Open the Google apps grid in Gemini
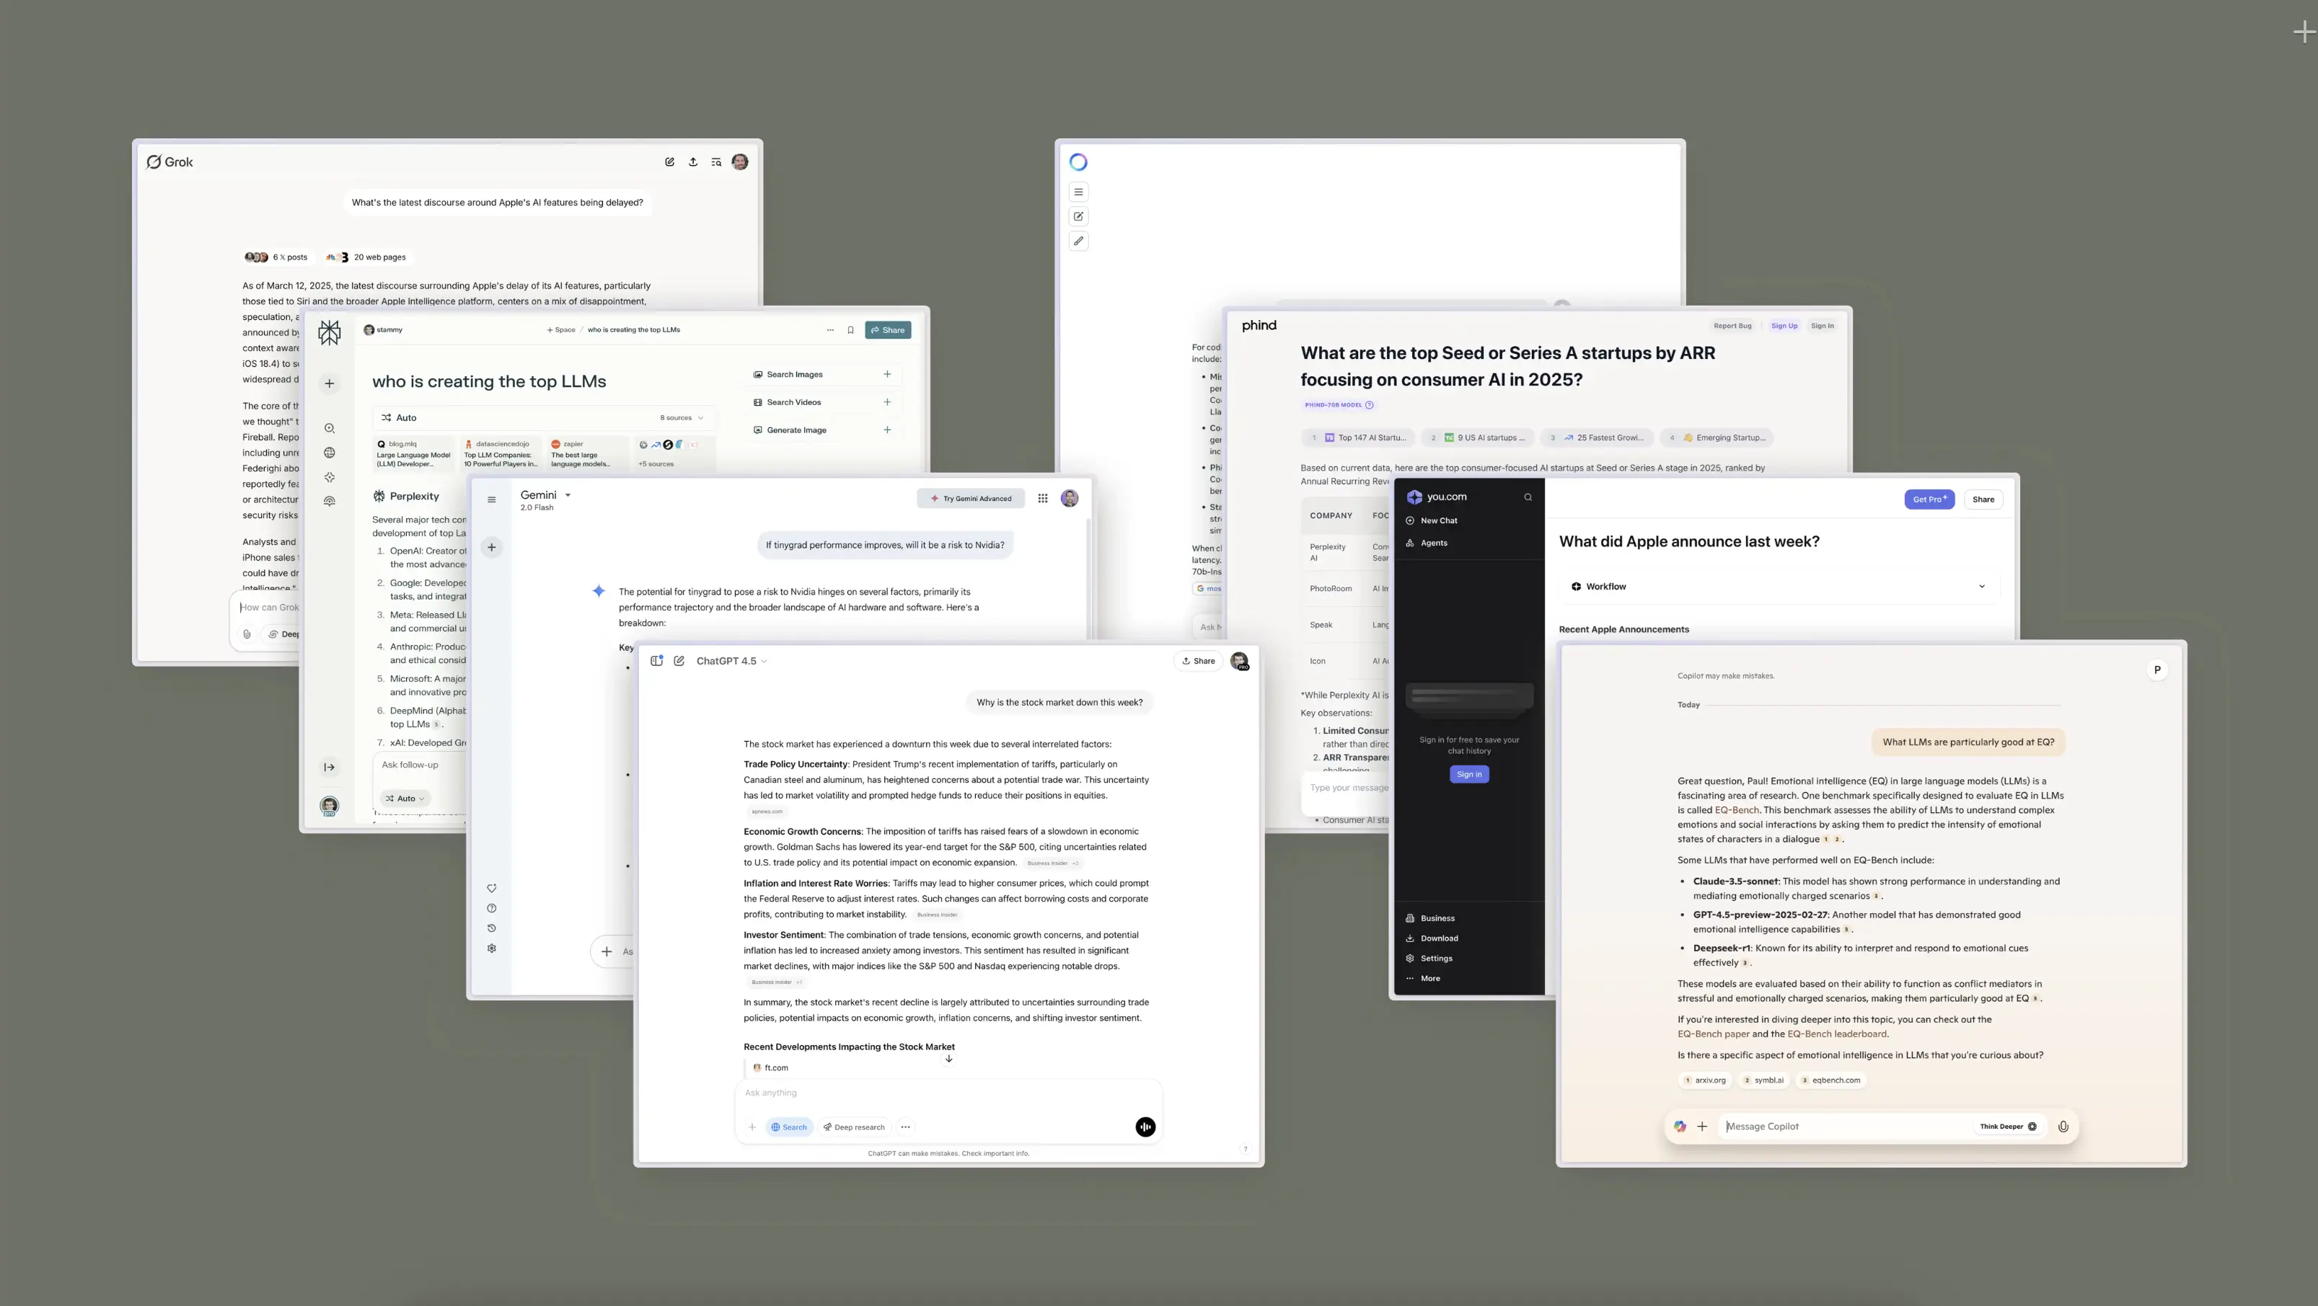 (1042, 498)
